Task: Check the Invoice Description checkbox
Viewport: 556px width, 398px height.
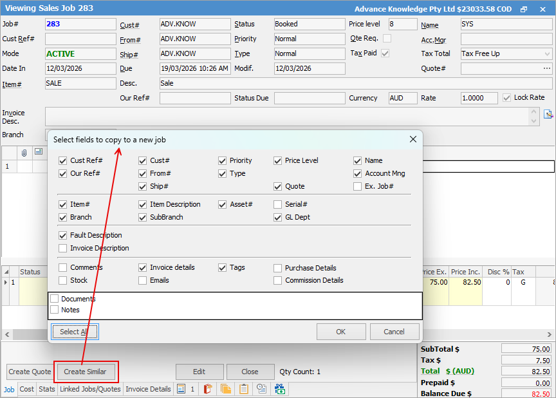Action: tap(63, 248)
